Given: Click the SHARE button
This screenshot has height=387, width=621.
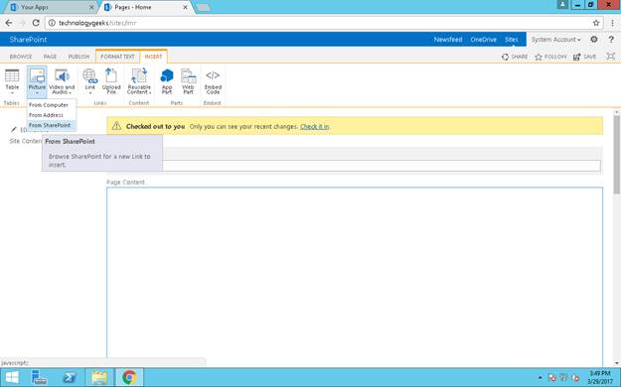Looking at the screenshot, I should tap(515, 57).
